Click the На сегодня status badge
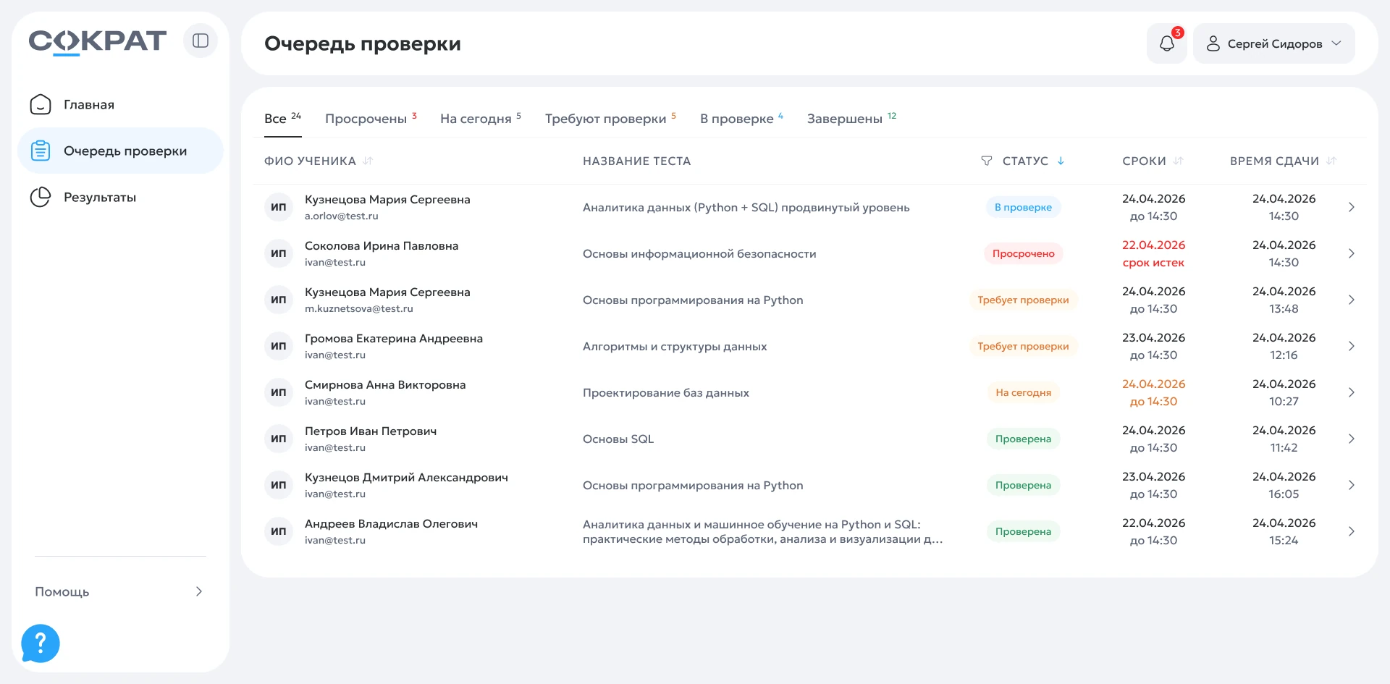1390x684 pixels. pyautogui.click(x=1023, y=392)
